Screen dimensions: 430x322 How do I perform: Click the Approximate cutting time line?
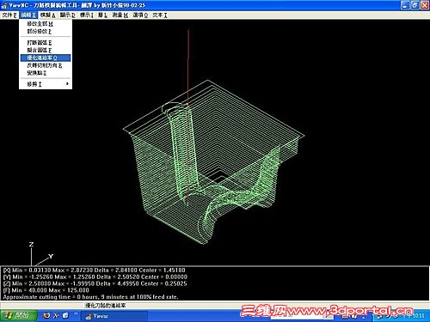(90, 297)
